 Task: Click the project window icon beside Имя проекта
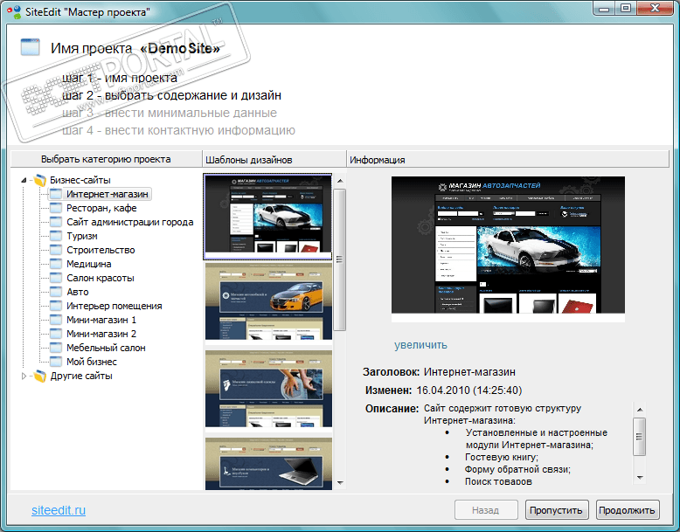tap(31, 47)
